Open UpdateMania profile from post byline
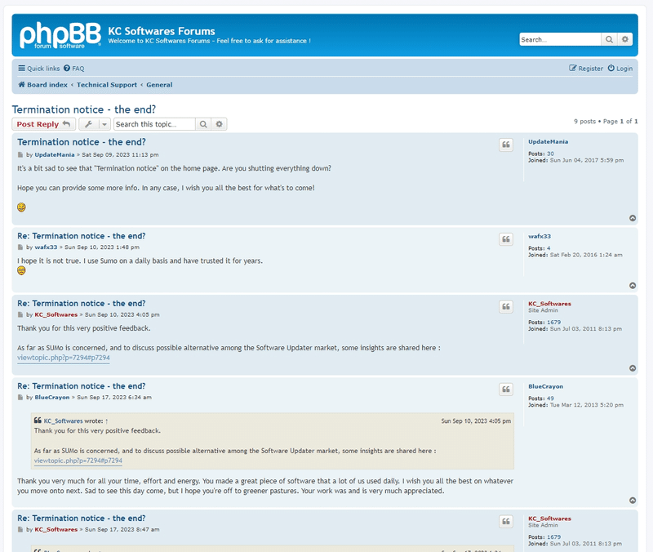The image size is (653, 552). coord(55,155)
